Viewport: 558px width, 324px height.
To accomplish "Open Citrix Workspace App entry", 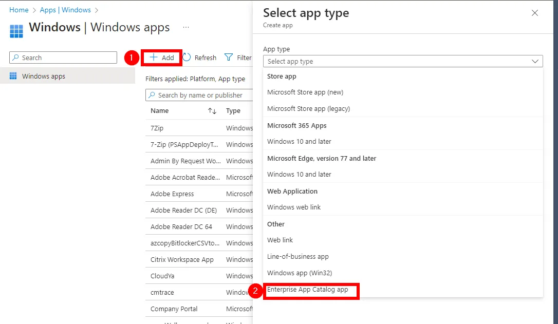I will [182, 260].
